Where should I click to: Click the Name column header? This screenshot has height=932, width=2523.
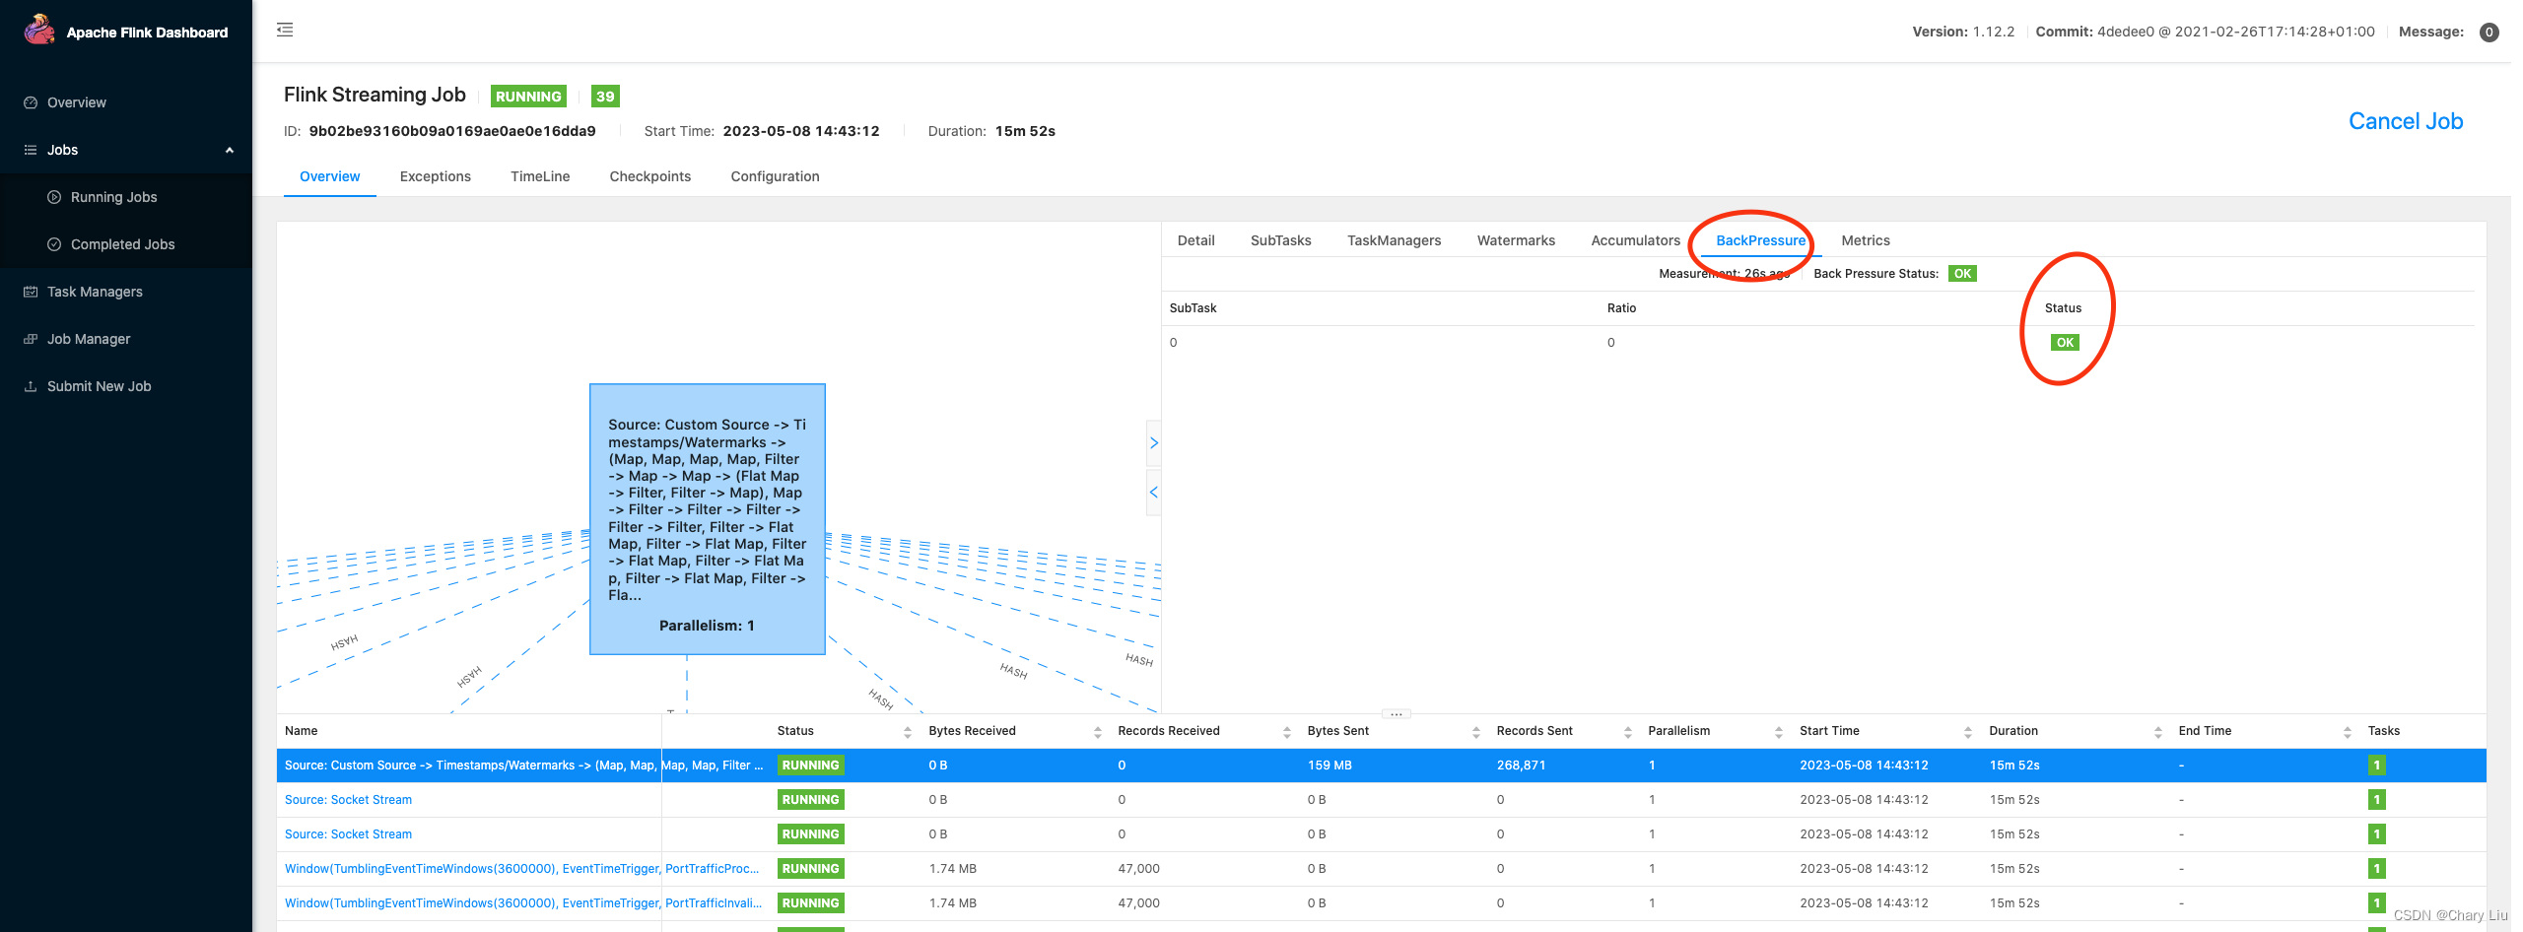pos(301,731)
